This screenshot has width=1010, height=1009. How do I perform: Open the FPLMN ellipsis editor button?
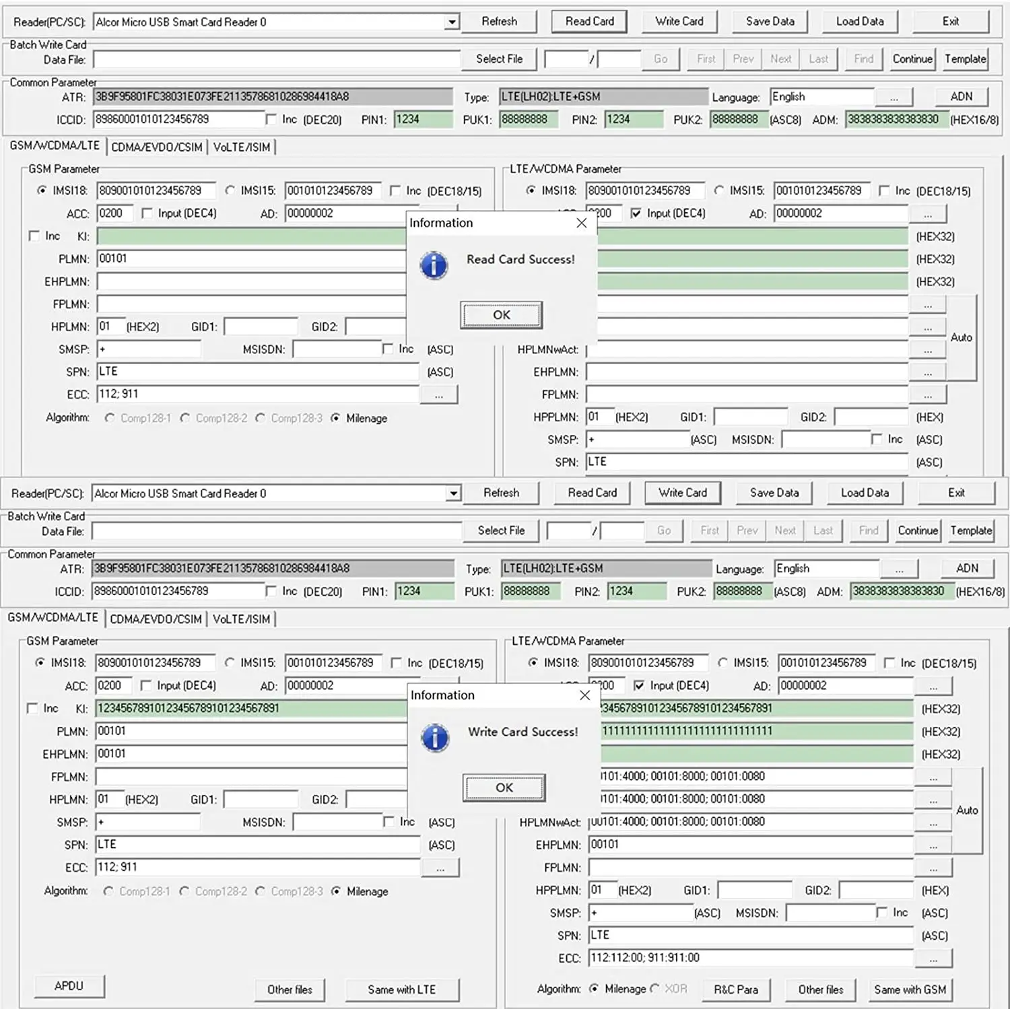tap(929, 394)
